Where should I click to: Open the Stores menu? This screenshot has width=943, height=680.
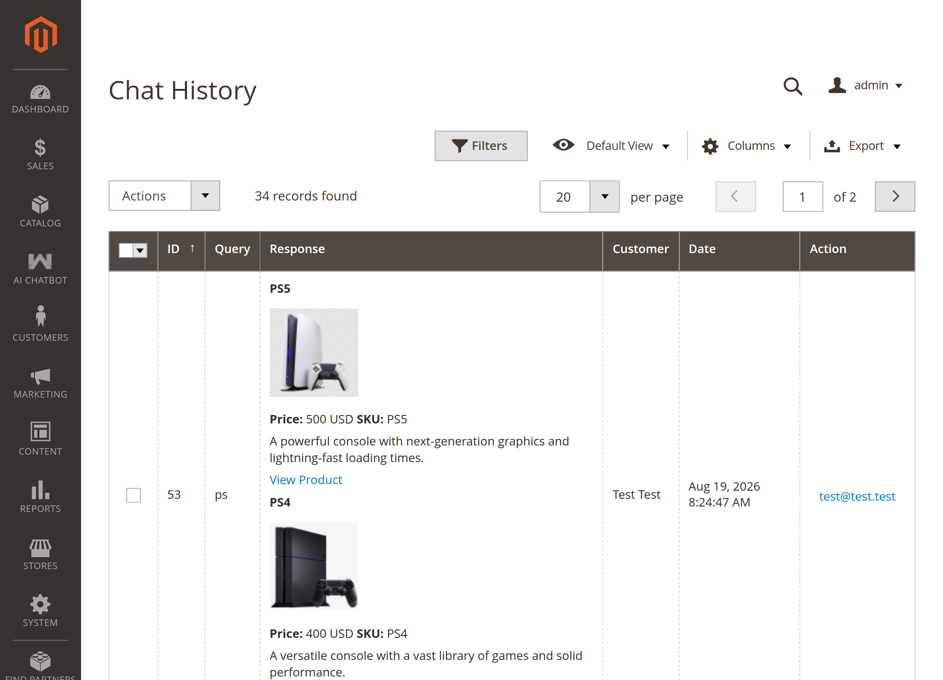pyautogui.click(x=40, y=554)
